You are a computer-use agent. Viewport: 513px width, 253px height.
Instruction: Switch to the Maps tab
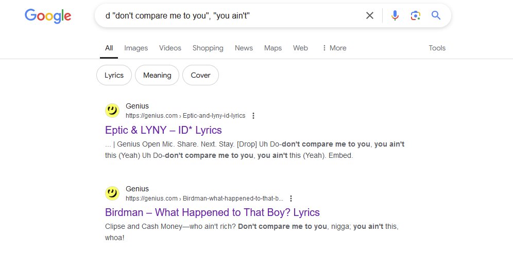click(273, 48)
